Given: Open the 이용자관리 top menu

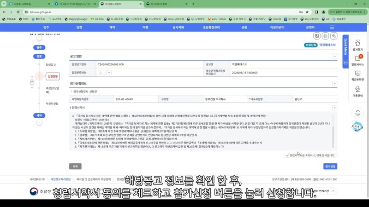Looking at the screenshot, I should pos(277,28).
